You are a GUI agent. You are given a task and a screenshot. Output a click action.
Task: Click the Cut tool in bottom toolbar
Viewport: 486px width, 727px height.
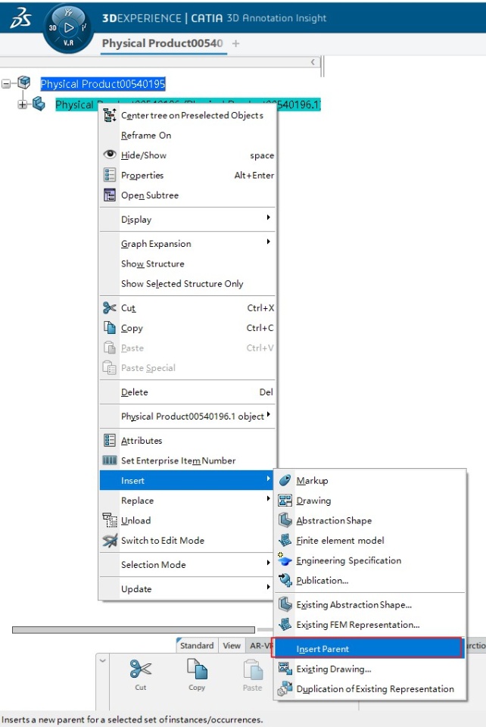tap(140, 675)
